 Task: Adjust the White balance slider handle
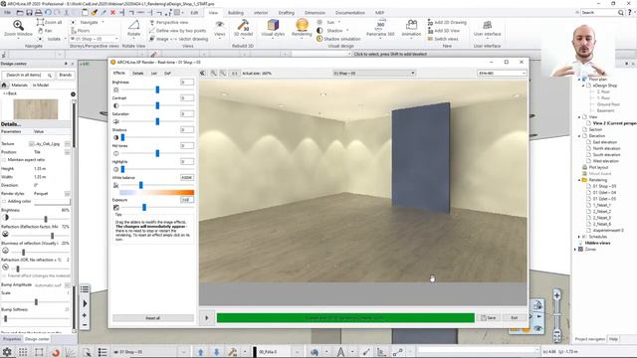tap(141, 185)
